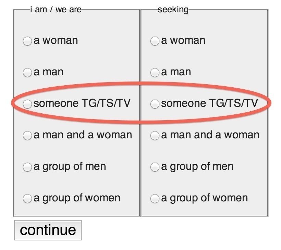Click the 'seeking' group legend

[173, 10]
